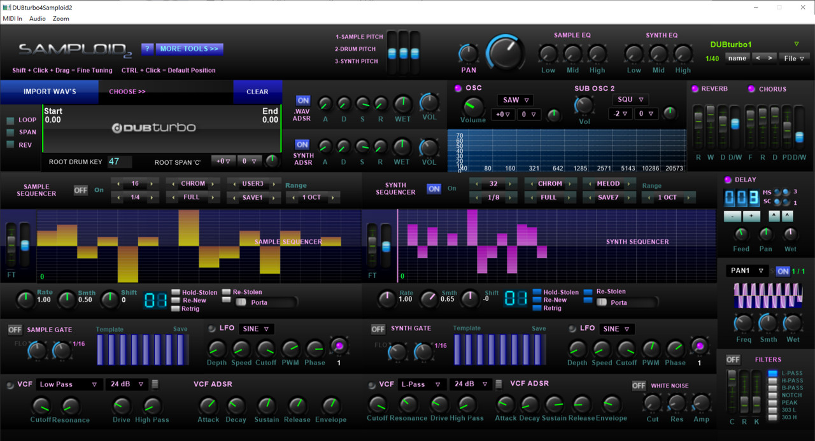
Task: Click the CLEAR button
Action: pyautogui.click(x=257, y=92)
